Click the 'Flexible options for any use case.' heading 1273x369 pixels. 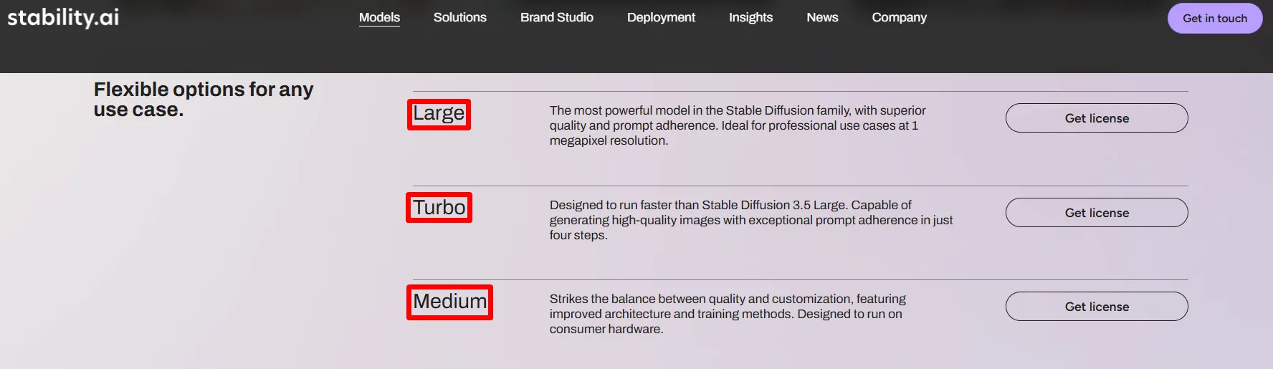[204, 100]
